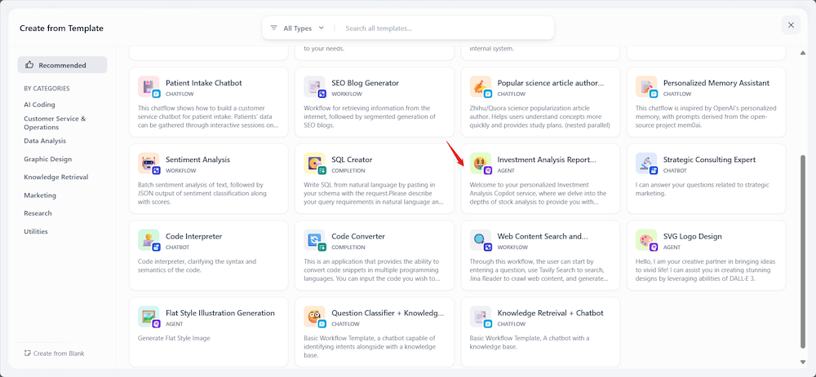Click the Code Interpreter icon
816x377 pixels.
[x=149, y=240]
